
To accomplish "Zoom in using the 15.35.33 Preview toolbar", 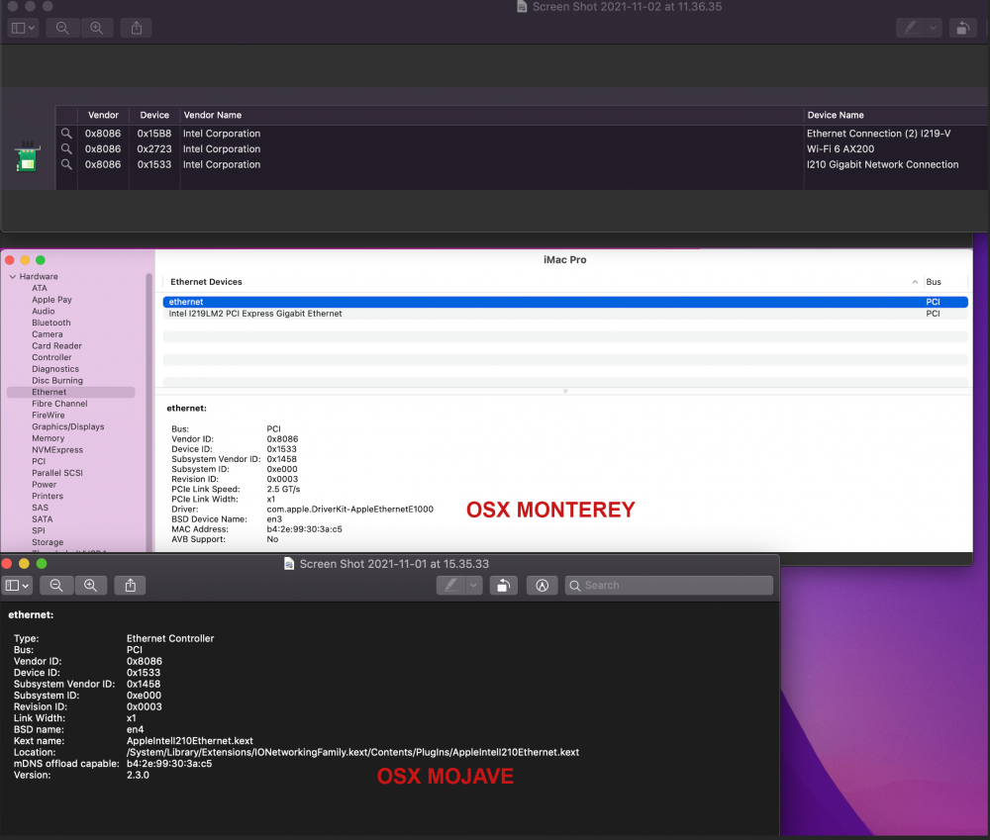I will (x=91, y=586).
